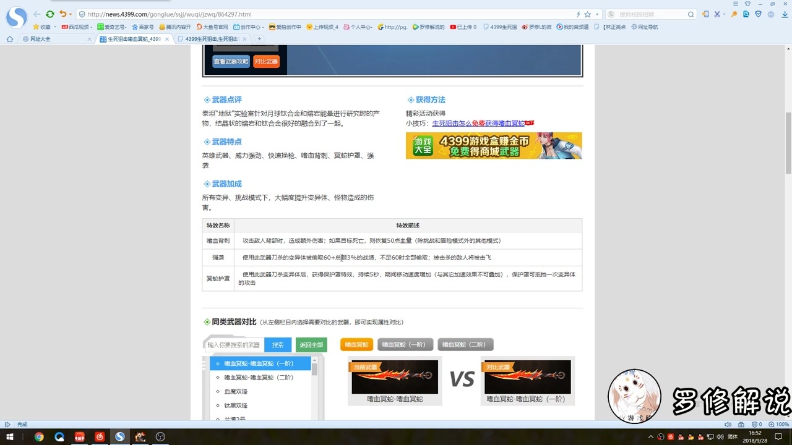Viewport: 792px width, 445px height.
Task: Open the 百家号 bookmark
Action: click(x=143, y=27)
